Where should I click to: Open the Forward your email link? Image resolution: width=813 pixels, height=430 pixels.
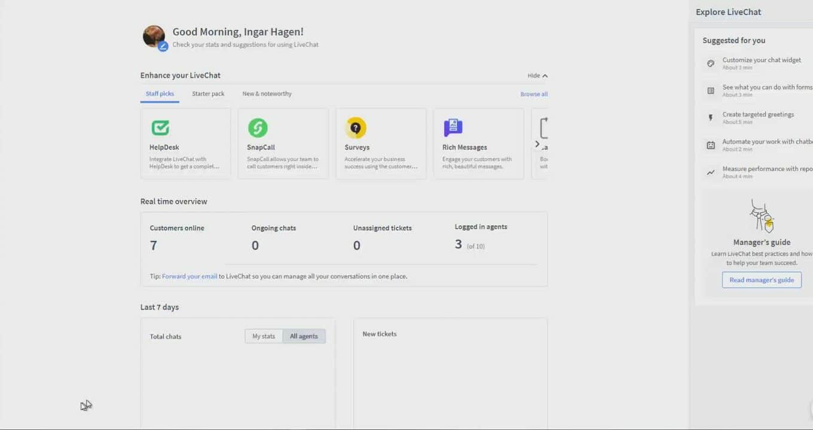pyautogui.click(x=190, y=277)
